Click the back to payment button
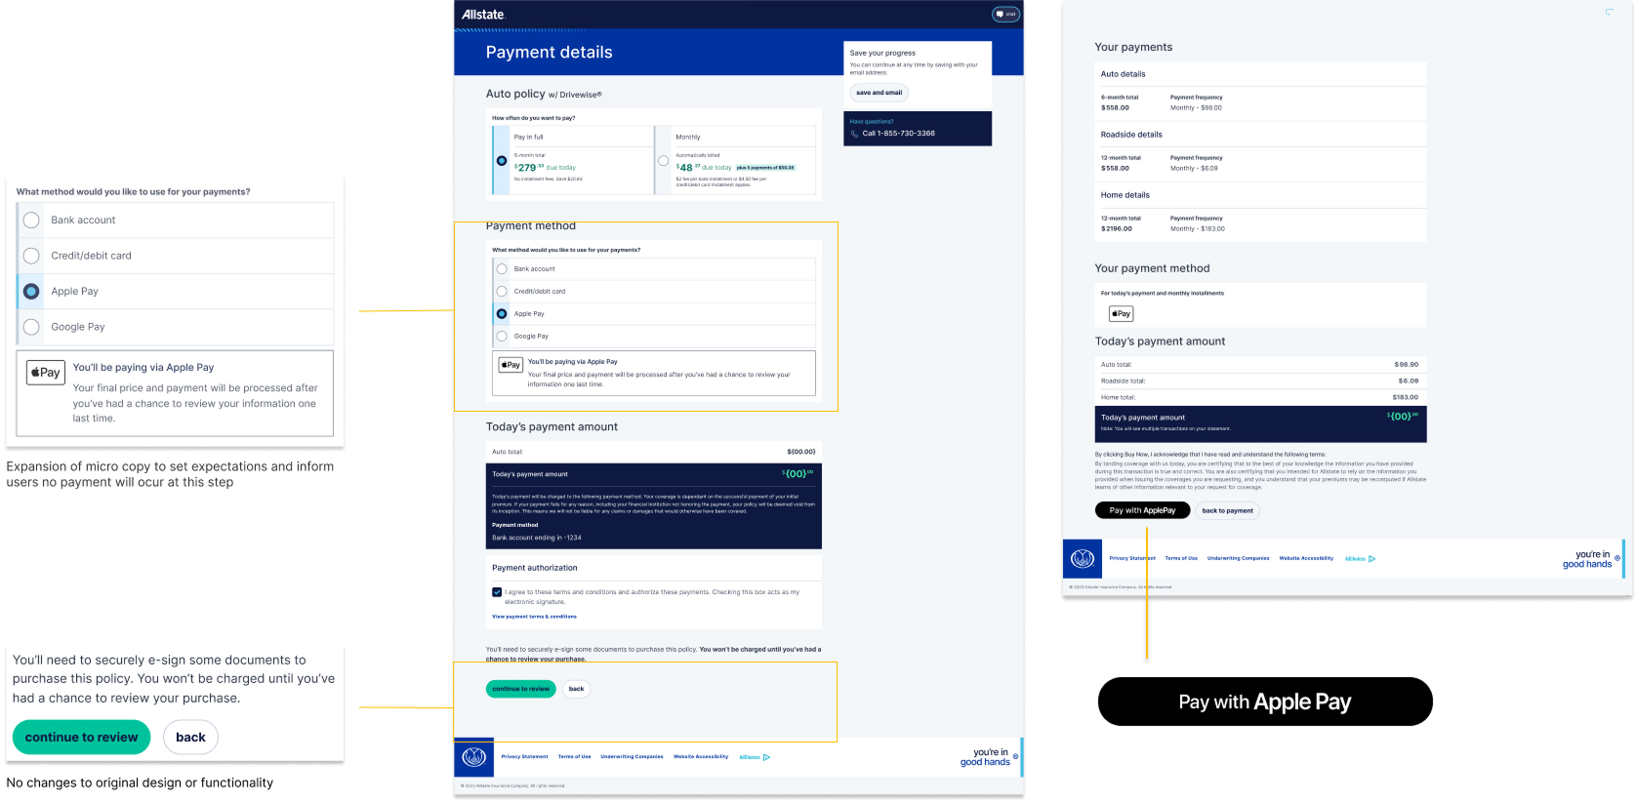Screen dimensions: 1636x802 [x=1227, y=510]
